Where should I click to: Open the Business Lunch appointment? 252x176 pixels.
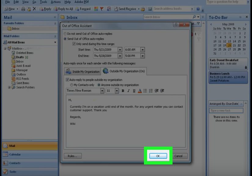(x=228, y=77)
